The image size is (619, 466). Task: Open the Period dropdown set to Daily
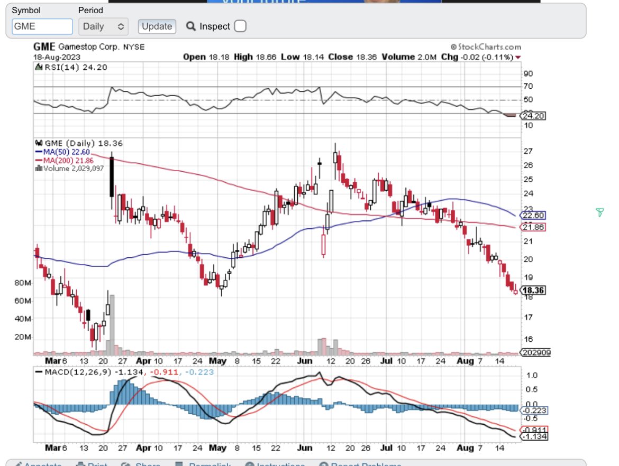click(103, 26)
